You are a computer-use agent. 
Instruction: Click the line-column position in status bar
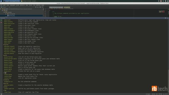(x=153, y=94)
